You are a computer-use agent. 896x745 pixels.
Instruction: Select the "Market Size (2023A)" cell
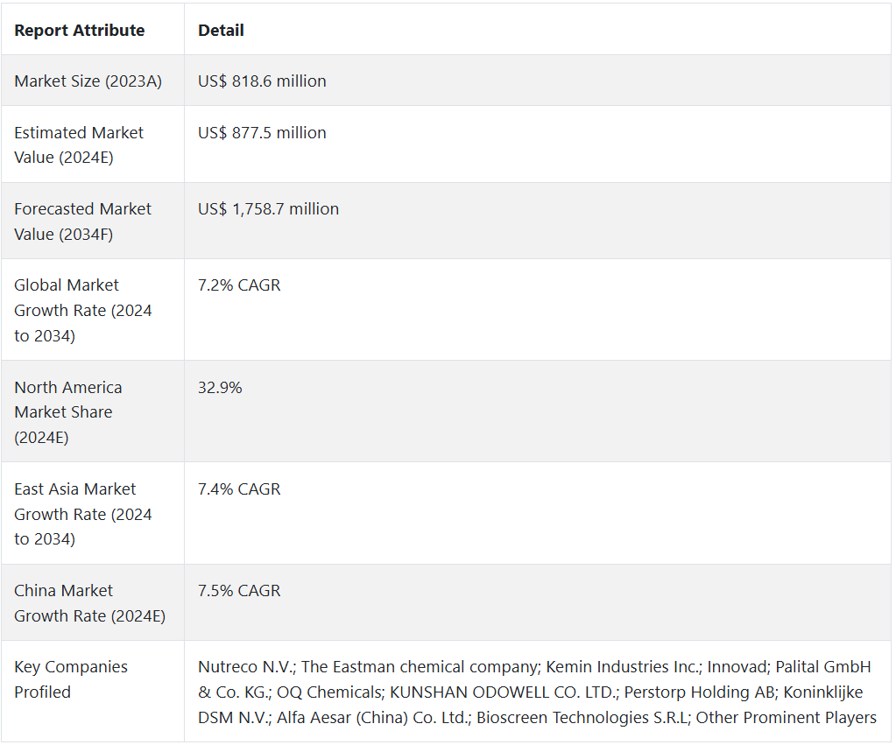pyautogui.click(x=88, y=81)
